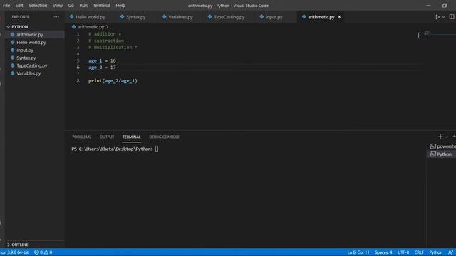The image size is (456, 256).
Task: Open the View menu
Action: point(58,6)
